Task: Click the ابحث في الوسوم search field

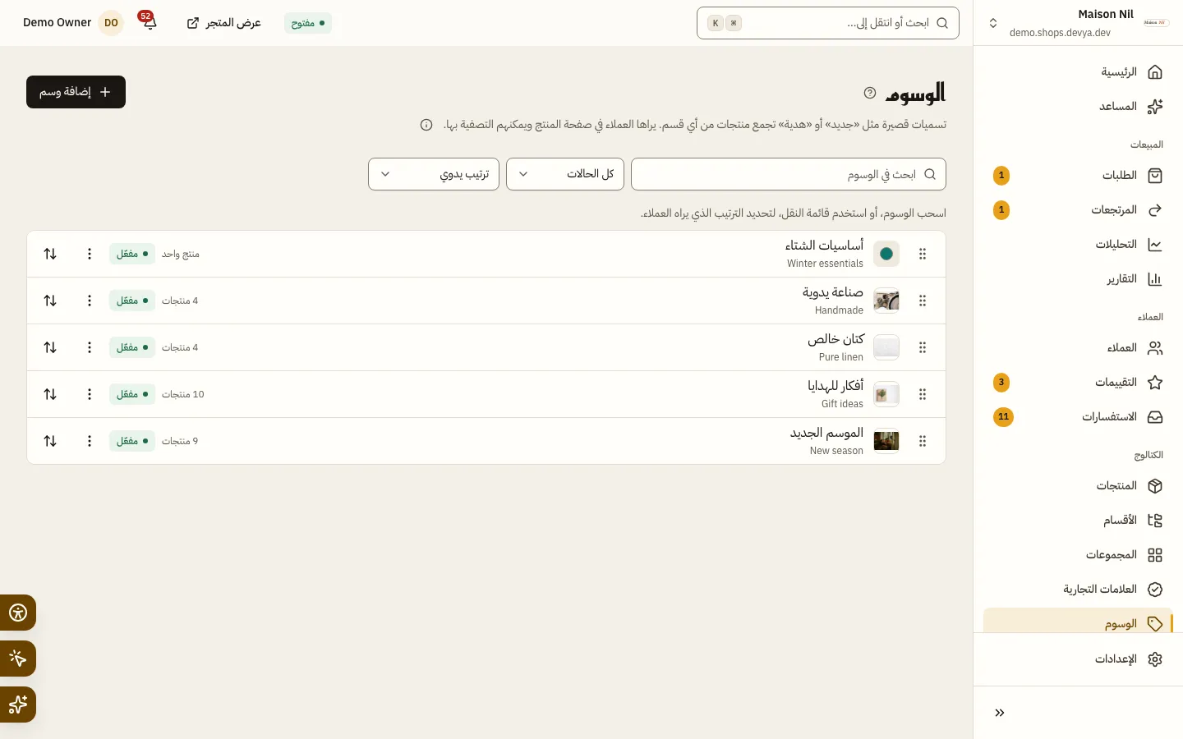Action: pos(789,174)
